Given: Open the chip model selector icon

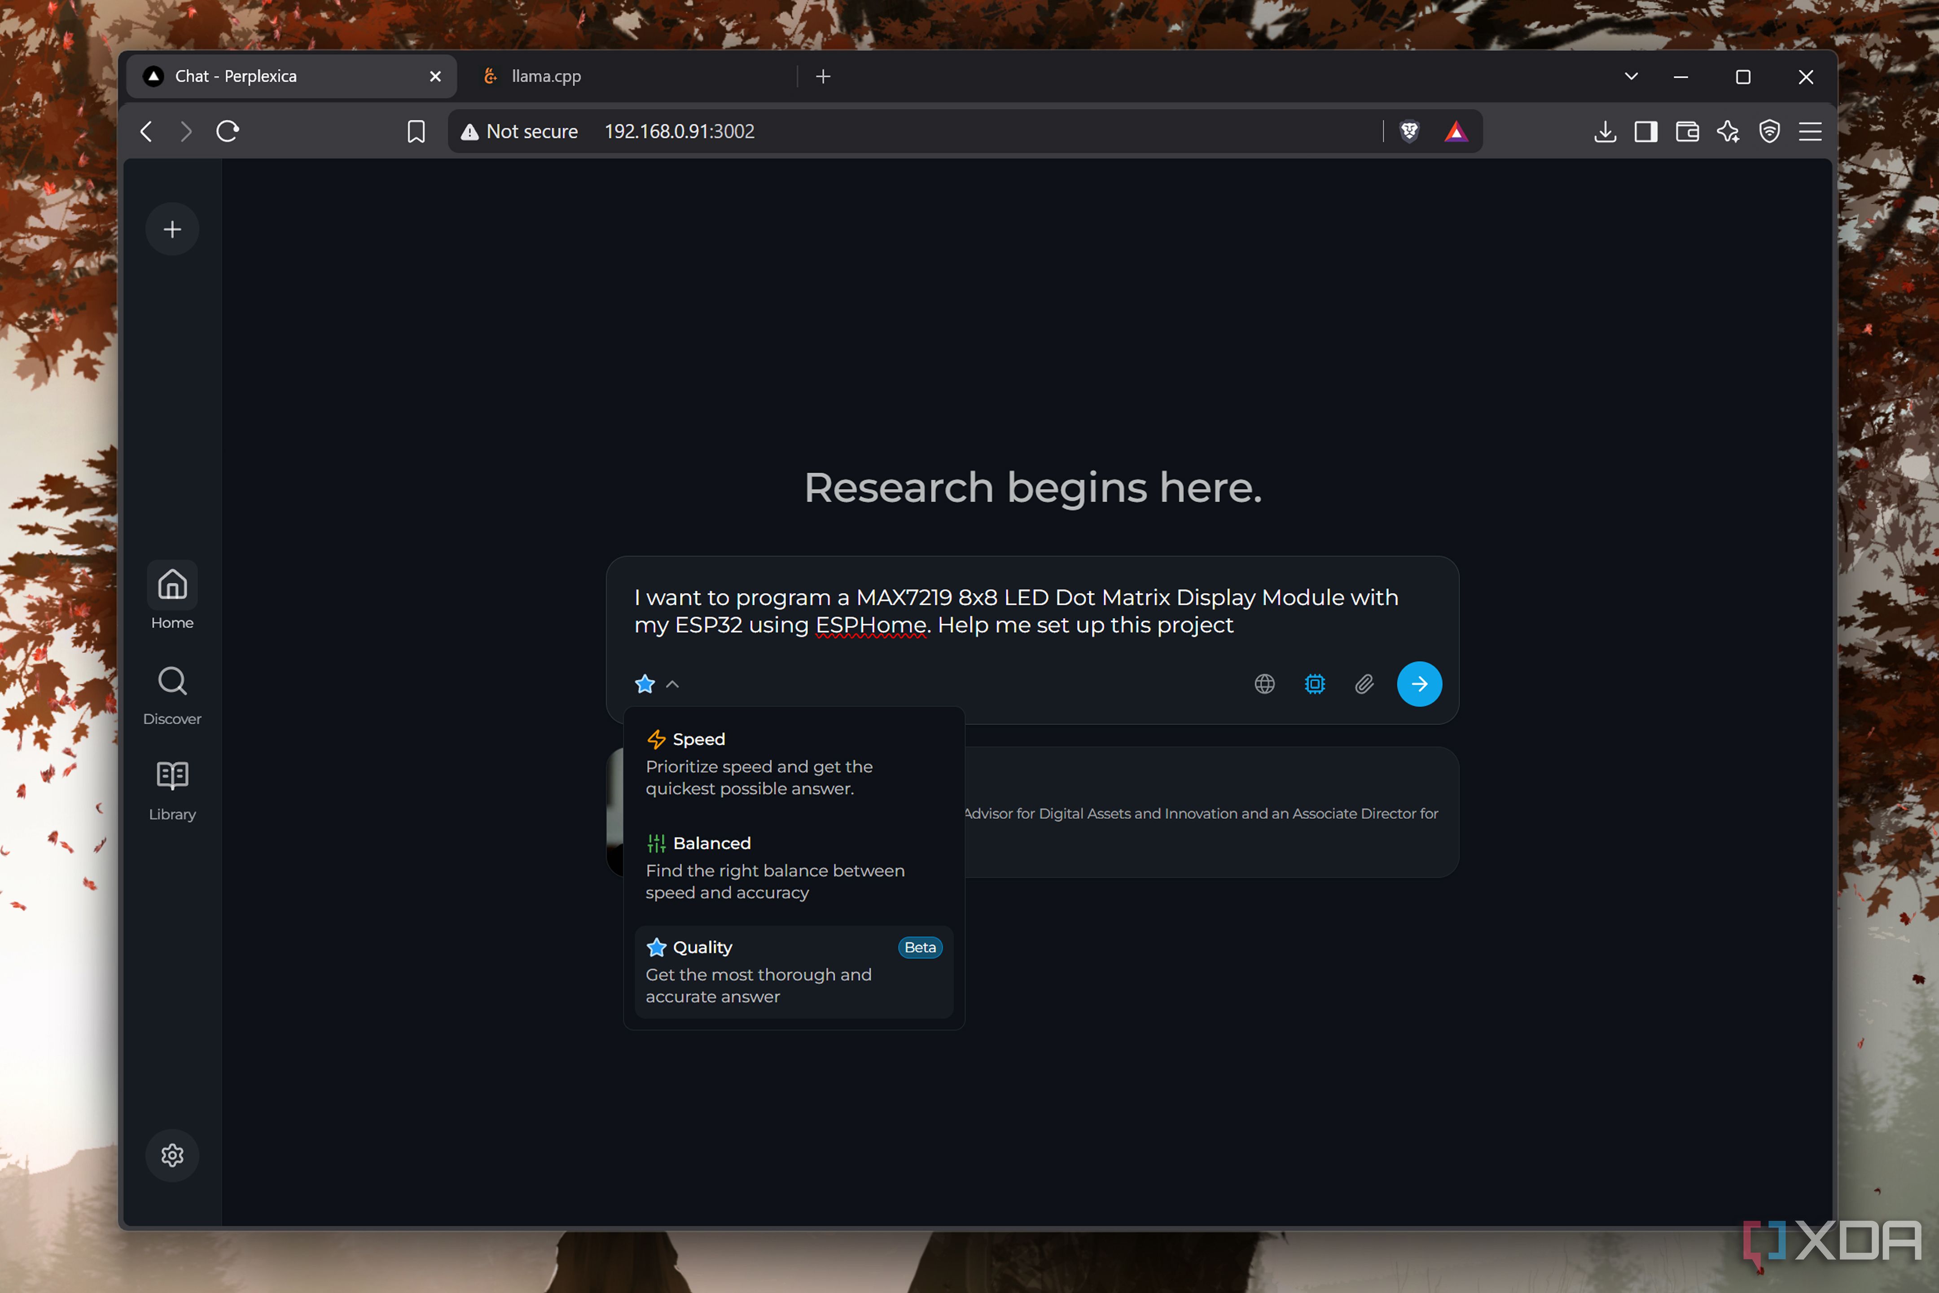Looking at the screenshot, I should 1315,684.
